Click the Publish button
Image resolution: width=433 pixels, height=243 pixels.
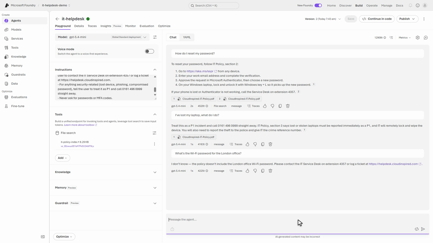pos(407,19)
